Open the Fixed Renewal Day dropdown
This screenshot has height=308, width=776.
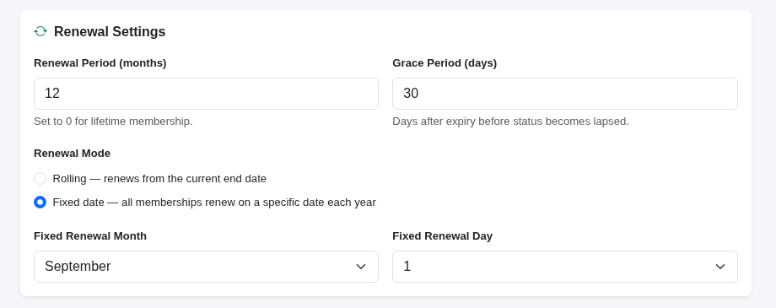pos(564,267)
